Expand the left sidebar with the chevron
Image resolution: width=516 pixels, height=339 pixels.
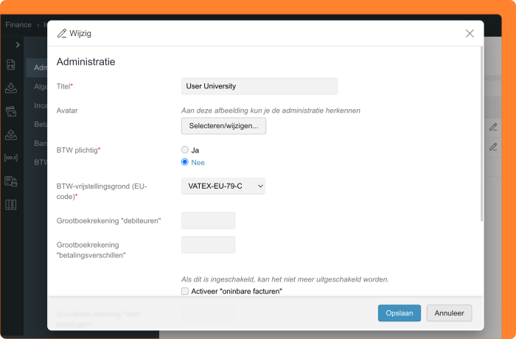(18, 45)
